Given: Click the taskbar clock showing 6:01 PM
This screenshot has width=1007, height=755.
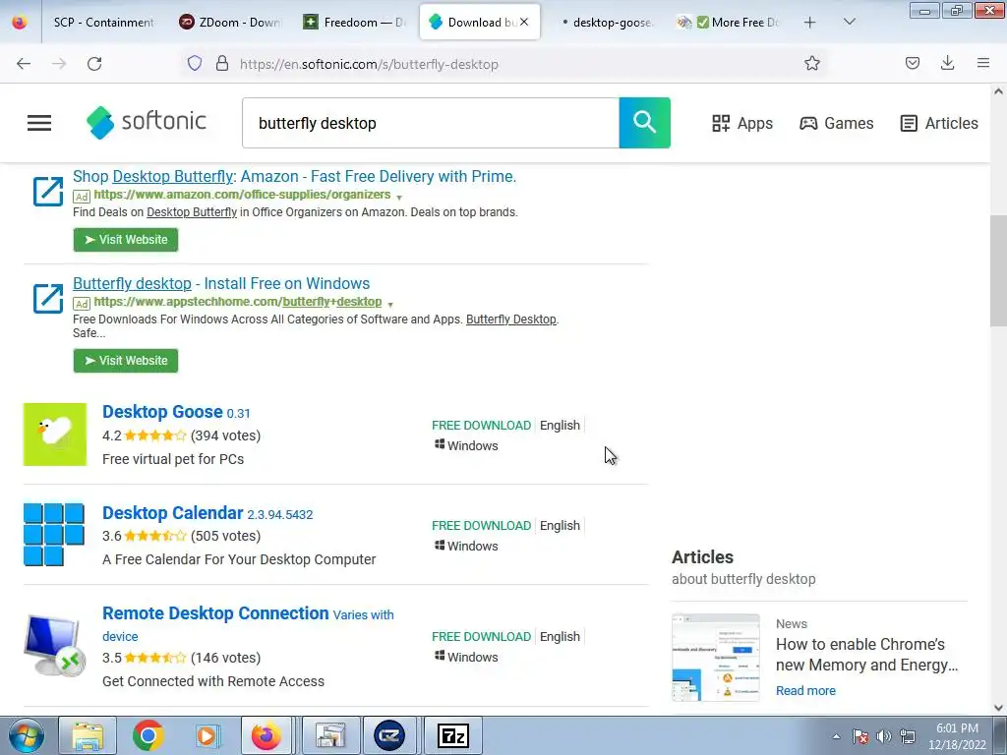Looking at the screenshot, I should pyautogui.click(x=957, y=736).
